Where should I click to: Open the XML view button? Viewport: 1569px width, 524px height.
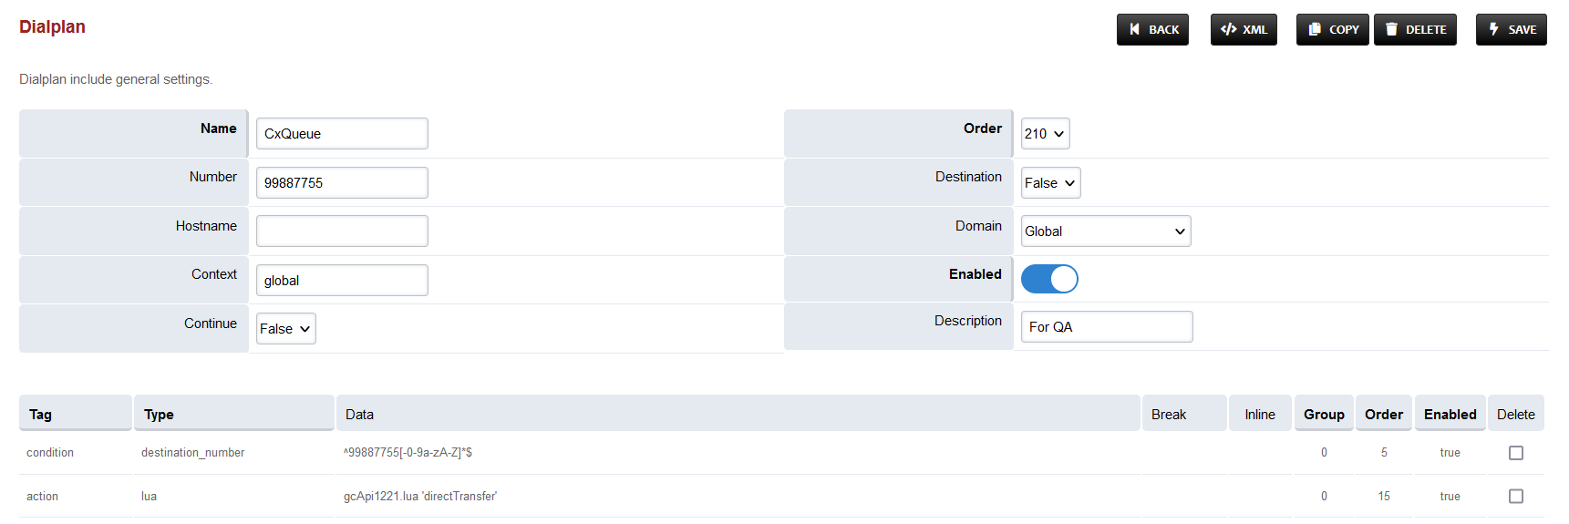[1244, 29]
